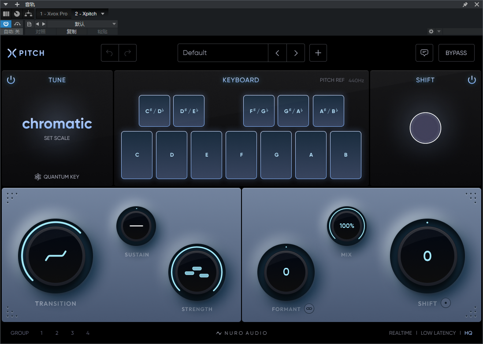The image size is (483, 344).
Task: Select GROUP 2
Action: pos(57,333)
